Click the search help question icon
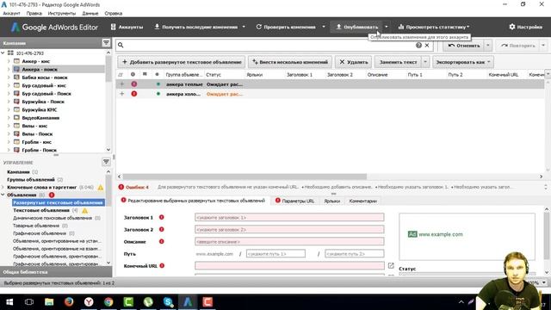 pyautogui.click(x=418, y=45)
